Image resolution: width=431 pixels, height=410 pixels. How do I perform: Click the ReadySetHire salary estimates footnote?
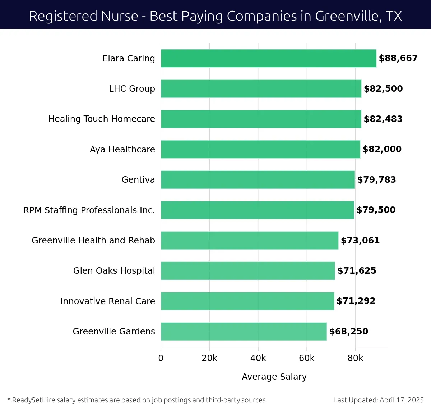point(137,400)
